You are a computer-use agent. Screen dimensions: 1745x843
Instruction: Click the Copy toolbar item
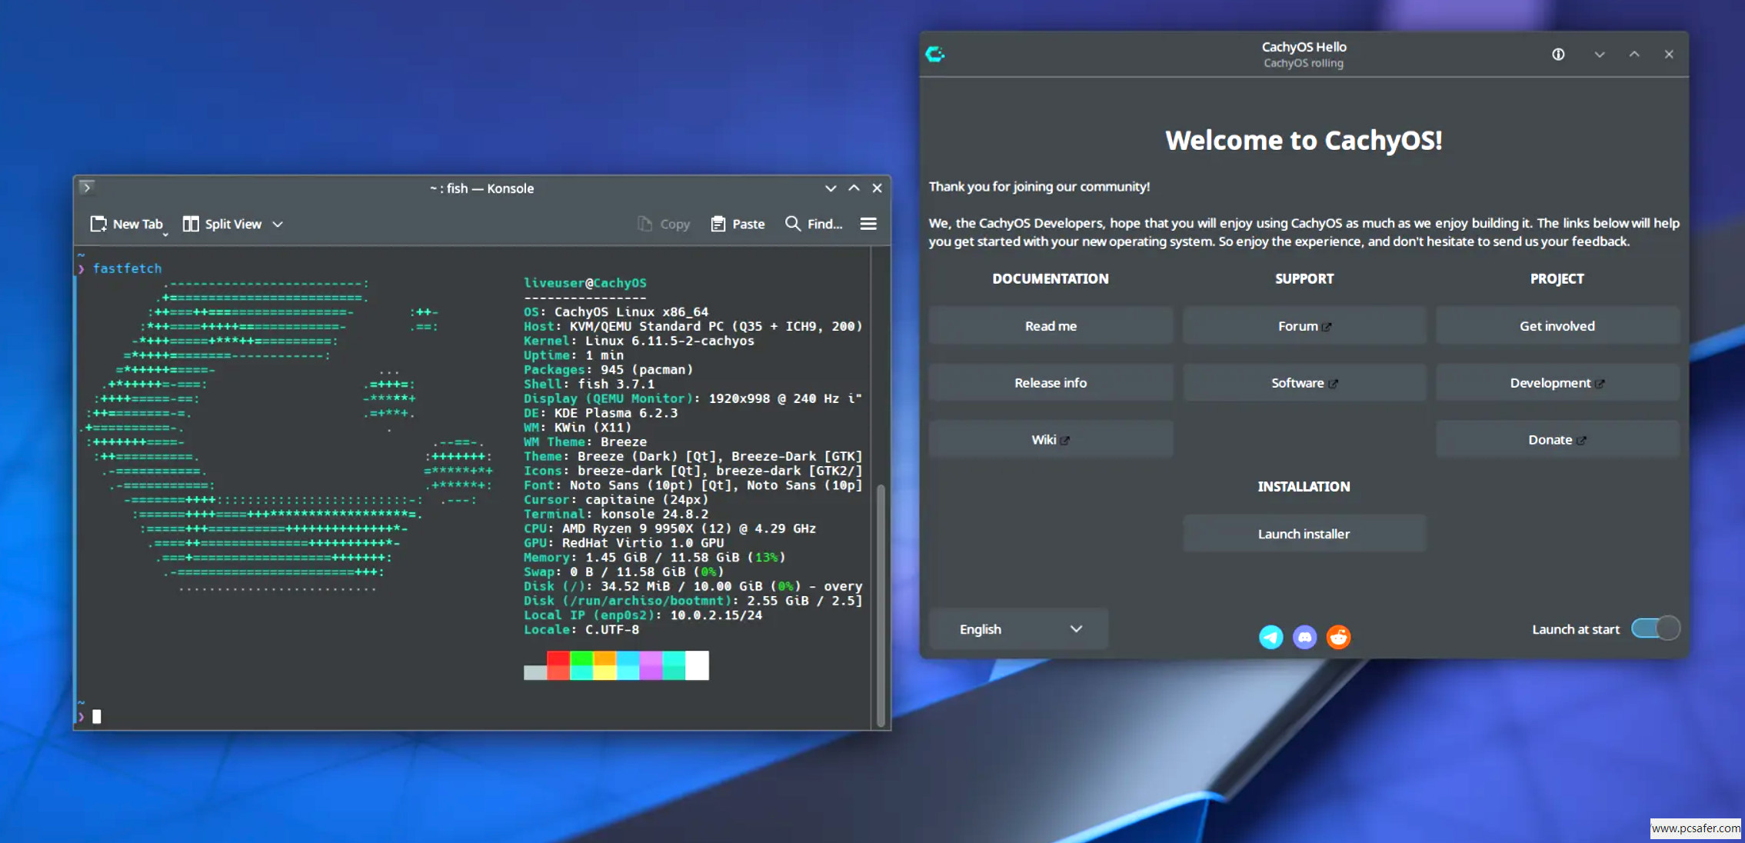click(664, 224)
